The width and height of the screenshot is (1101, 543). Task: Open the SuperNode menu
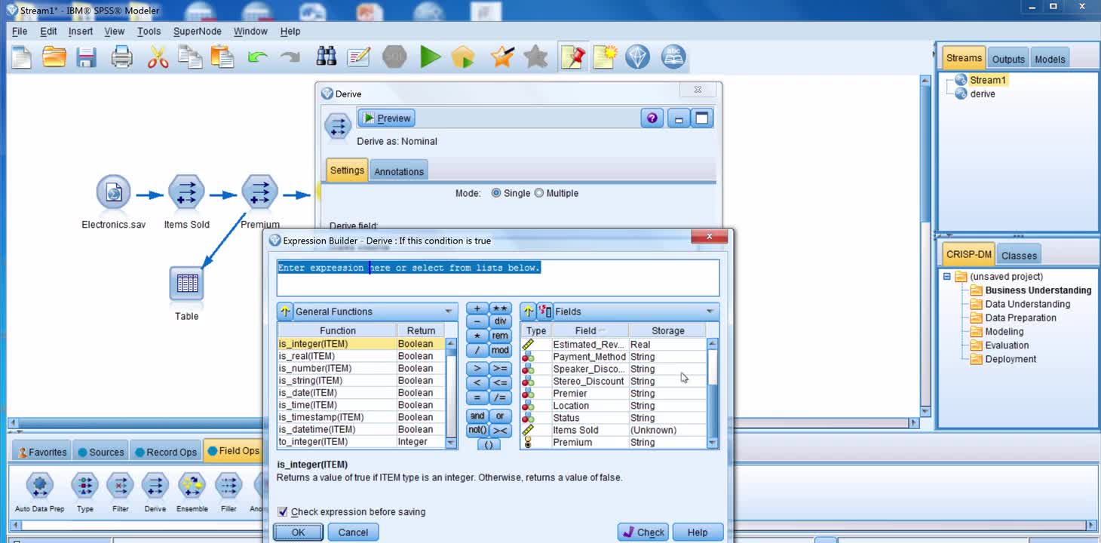coord(197,31)
